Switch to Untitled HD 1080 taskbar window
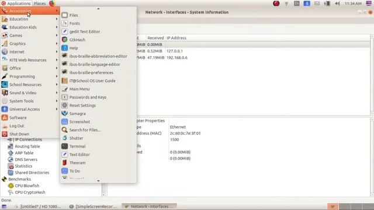 point(38,206)
